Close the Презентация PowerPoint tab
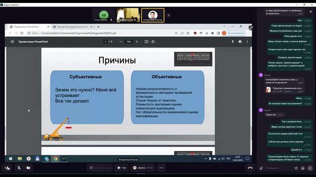 pyautogui.click(x=48, y=27)
